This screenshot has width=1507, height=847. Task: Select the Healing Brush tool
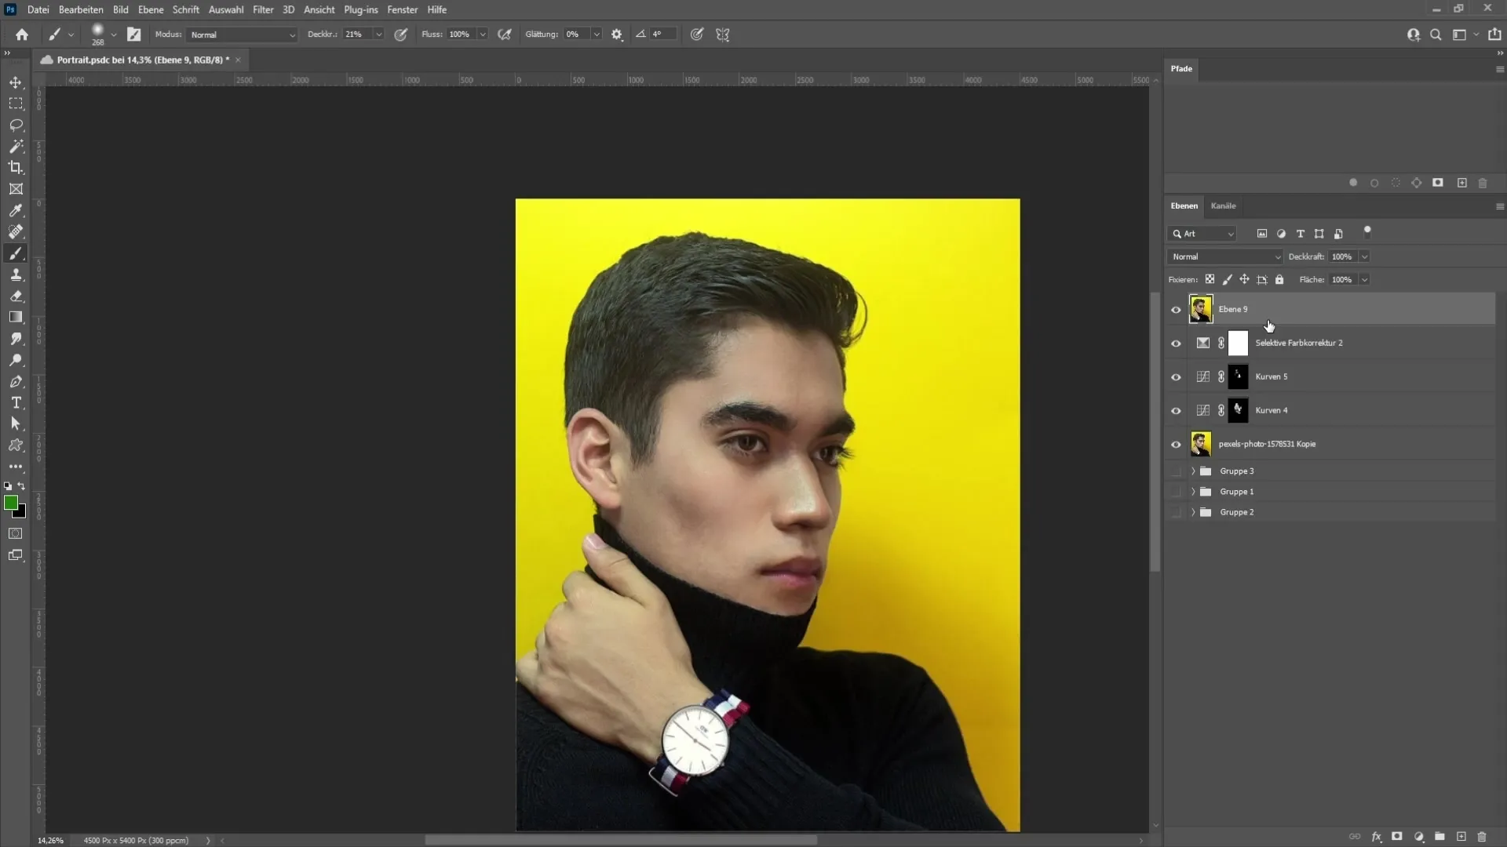click(x=16, y=231)
